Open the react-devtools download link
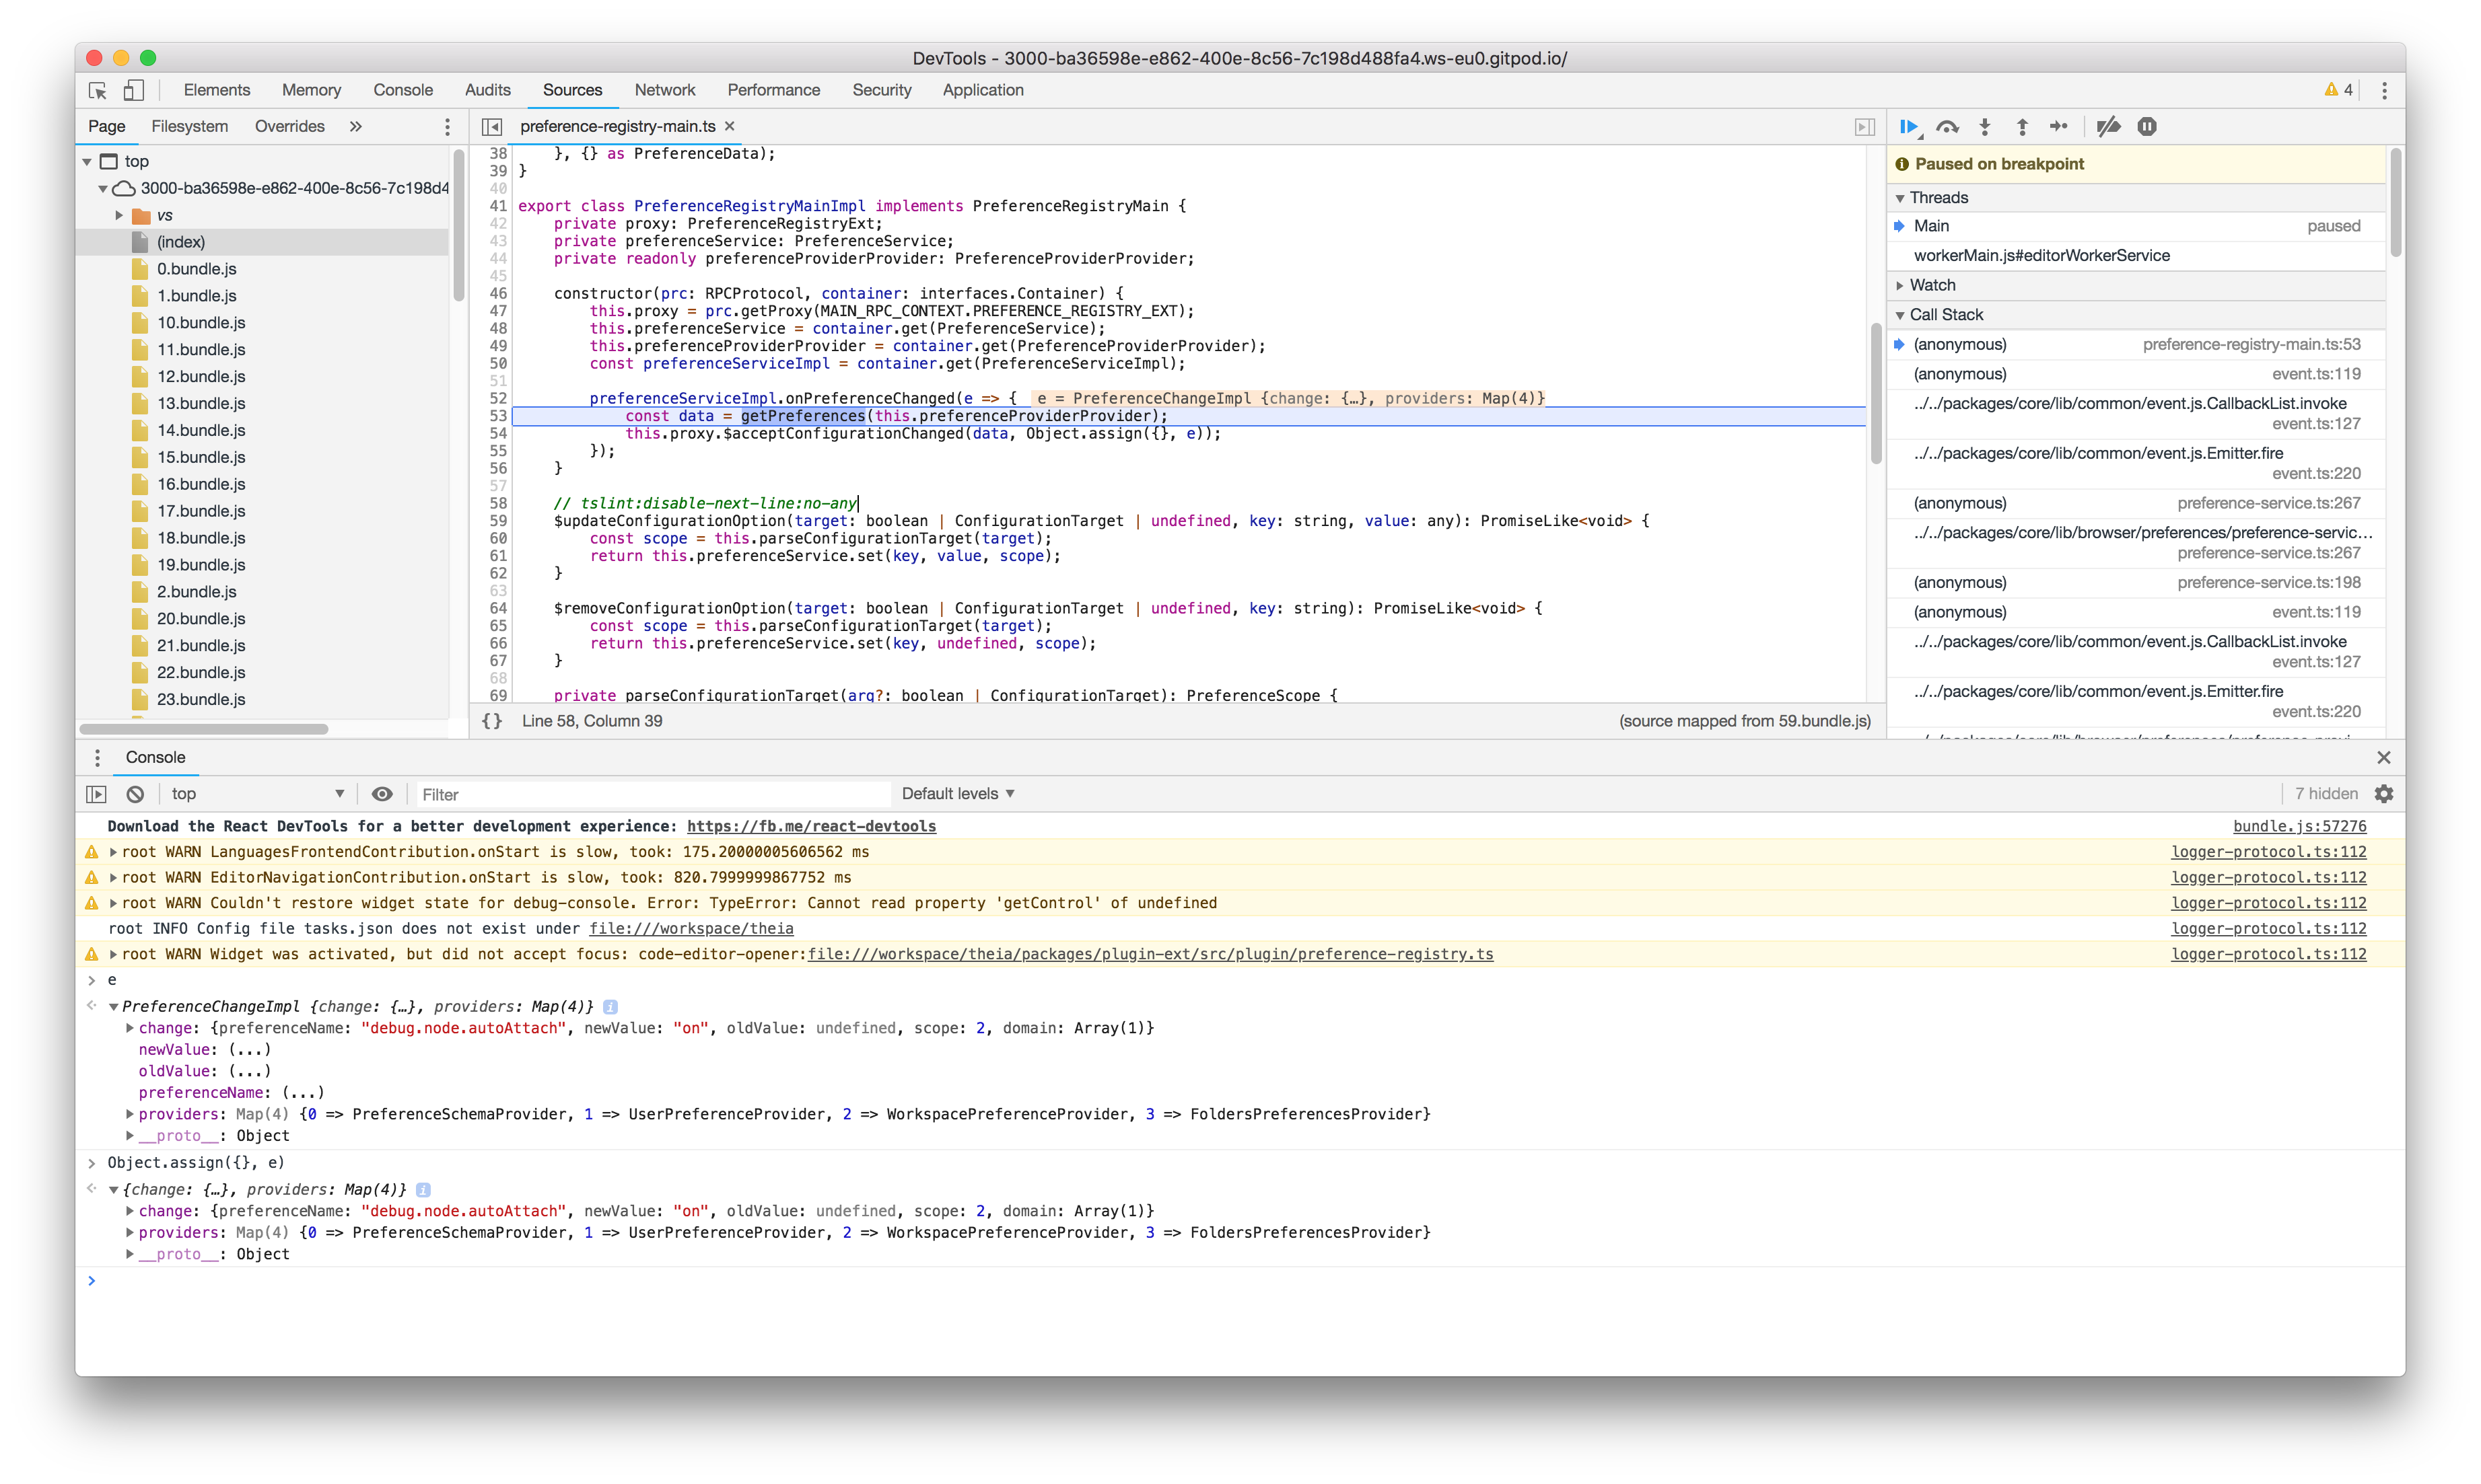This screenshot has height=1484, width=2481. pyautogui.click(x=811, y=826)
